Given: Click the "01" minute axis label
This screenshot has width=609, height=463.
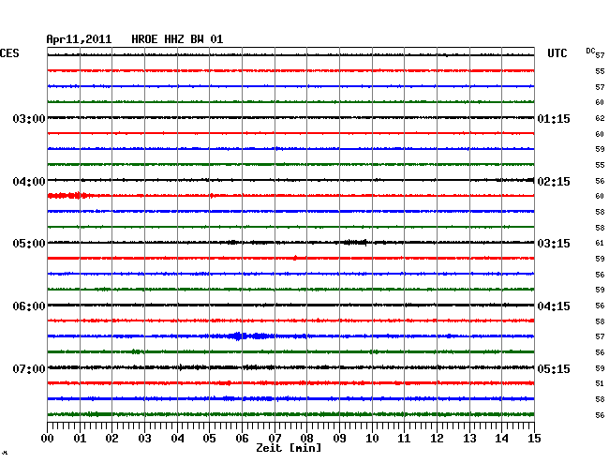Looking at the screenshot, I should point(80,439).
